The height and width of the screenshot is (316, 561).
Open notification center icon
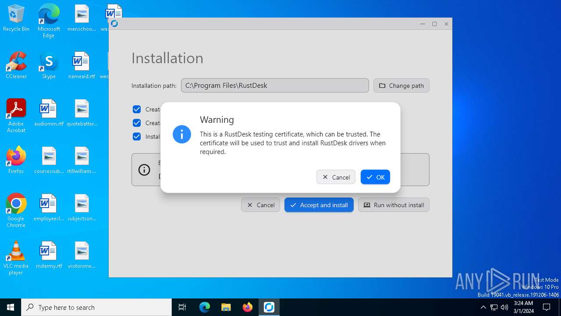pyautogui.click(x=547, y=307)
